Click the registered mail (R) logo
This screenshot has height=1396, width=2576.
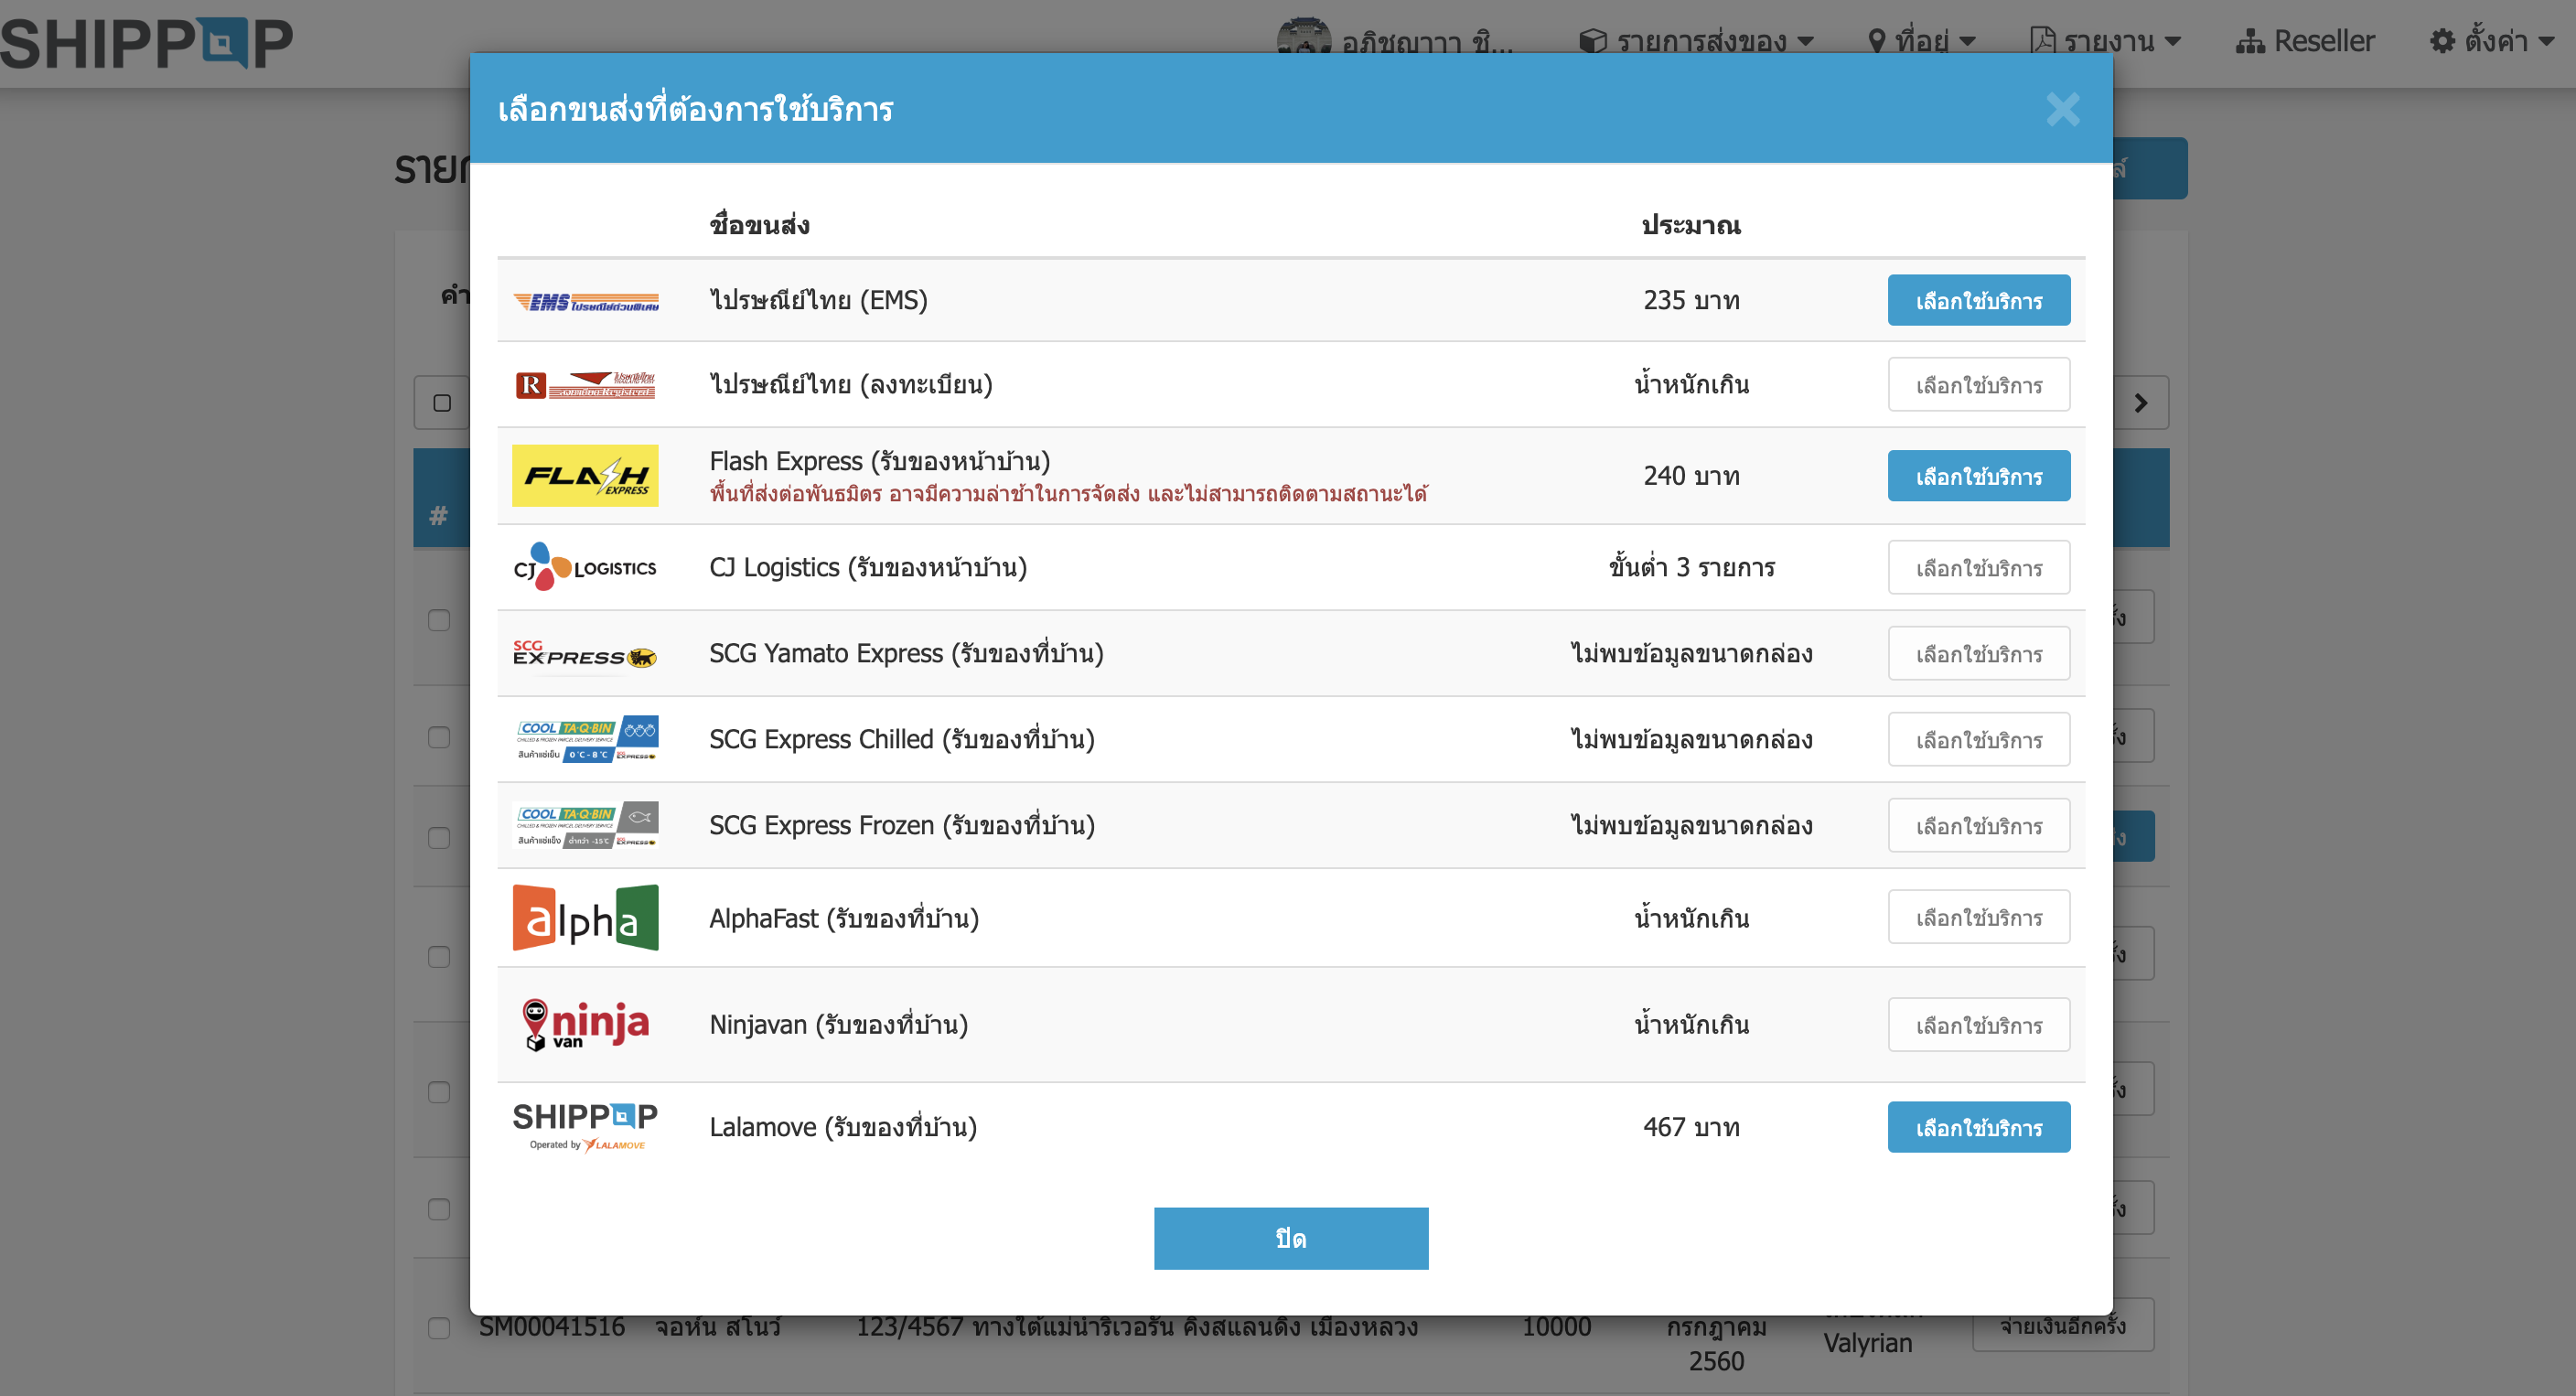tap(585, 385)
